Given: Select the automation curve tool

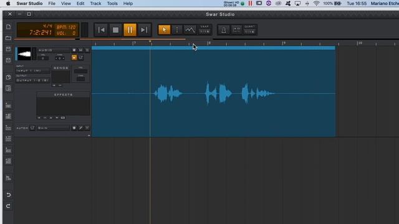Looking at the screenshot, I should pos(190,30).
